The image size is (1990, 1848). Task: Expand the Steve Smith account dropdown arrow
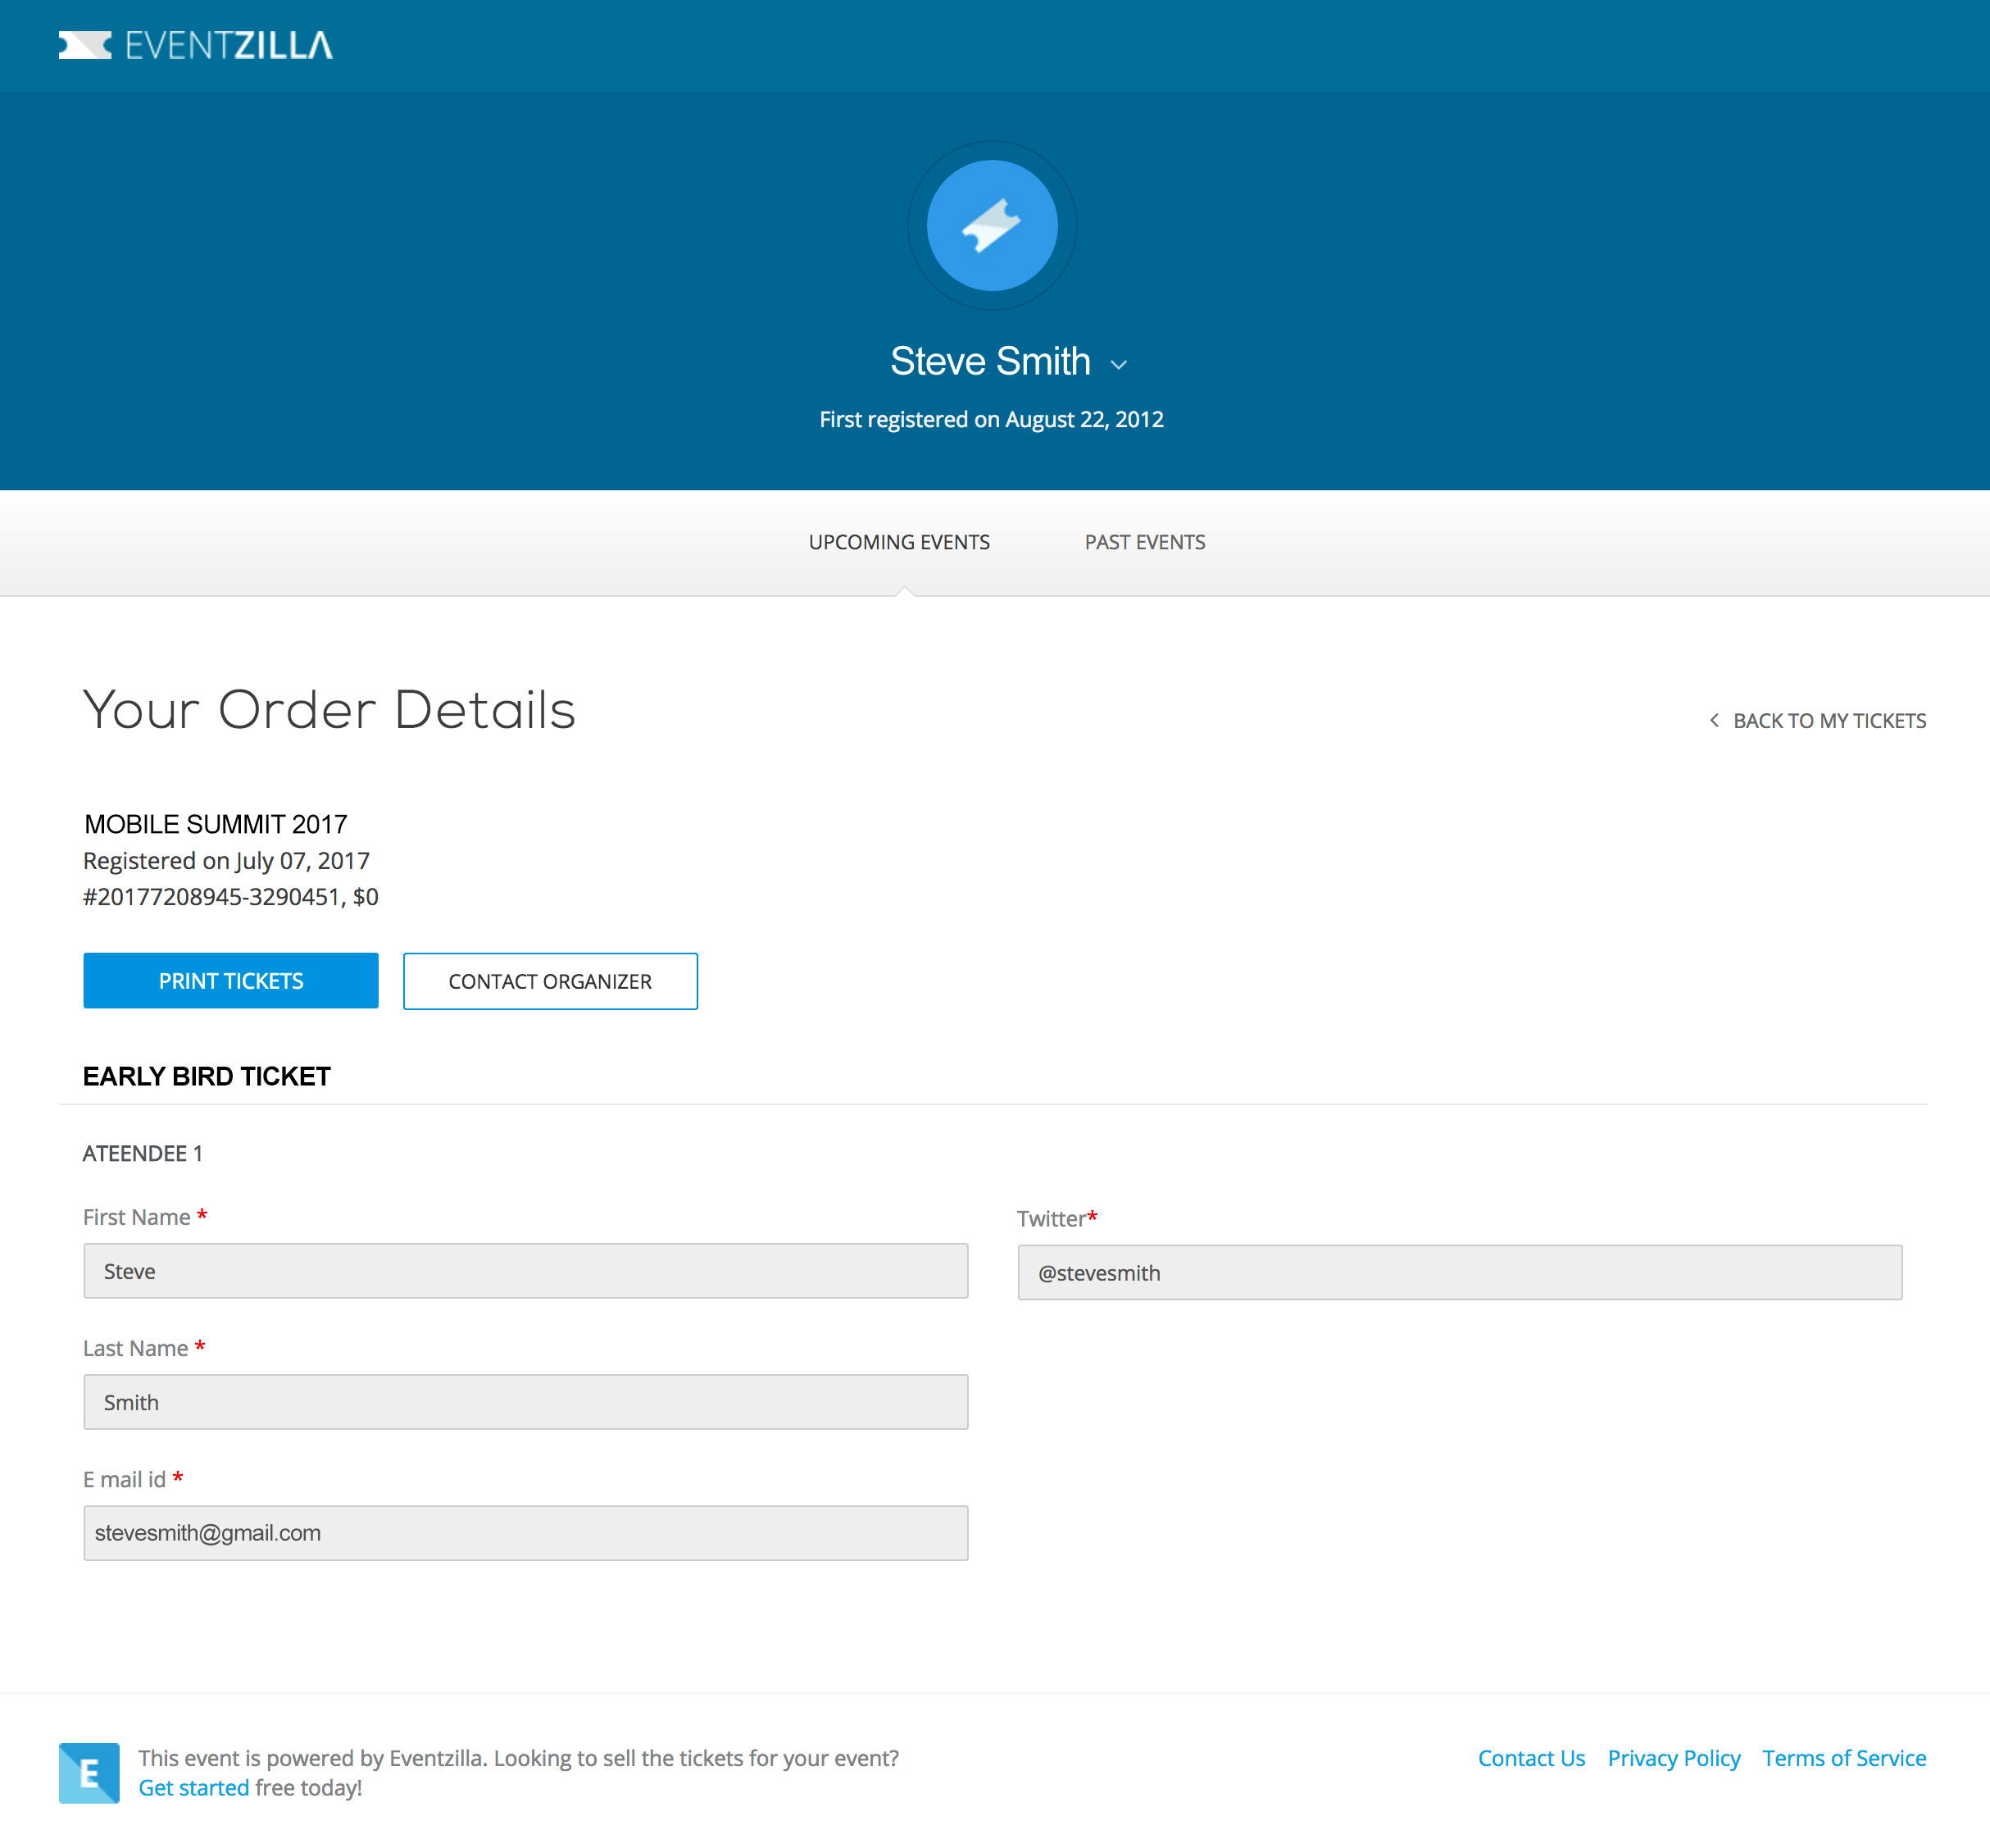(1119, 365)
